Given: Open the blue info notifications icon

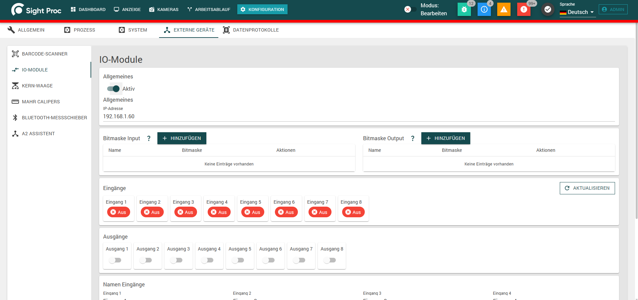Looking at the screenshot, I should [x=484, y=9].
